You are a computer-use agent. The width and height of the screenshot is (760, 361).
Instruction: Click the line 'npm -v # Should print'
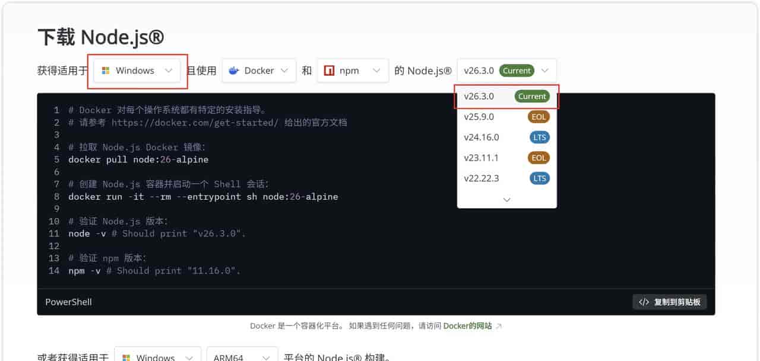[x=154, y=270]
